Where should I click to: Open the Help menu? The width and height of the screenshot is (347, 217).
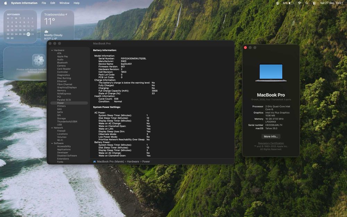click(77, 3)
